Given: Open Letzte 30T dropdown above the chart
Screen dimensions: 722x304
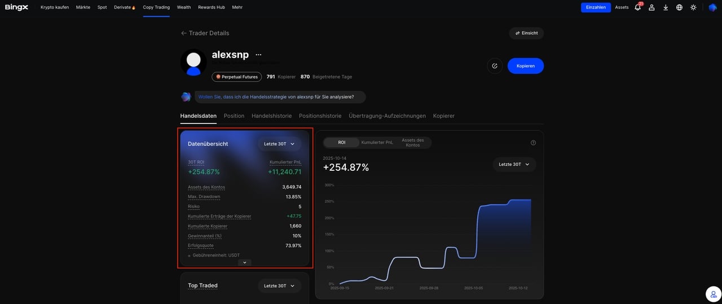Looking at the screenshot, I should tap(514, 164).
